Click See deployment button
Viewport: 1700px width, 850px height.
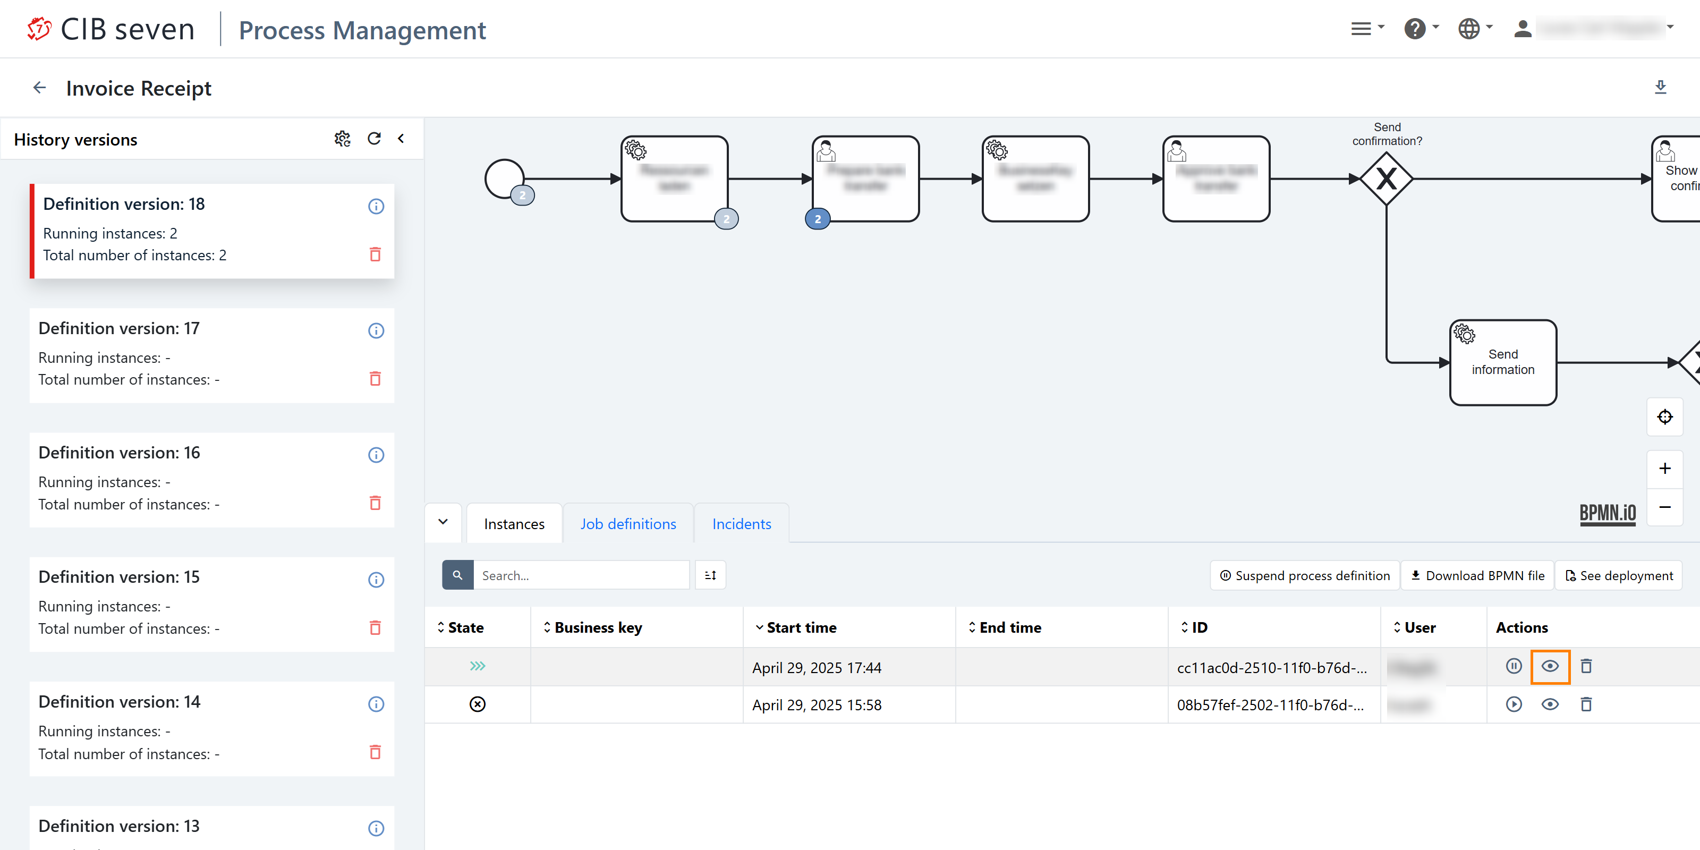pos(1619,575)
